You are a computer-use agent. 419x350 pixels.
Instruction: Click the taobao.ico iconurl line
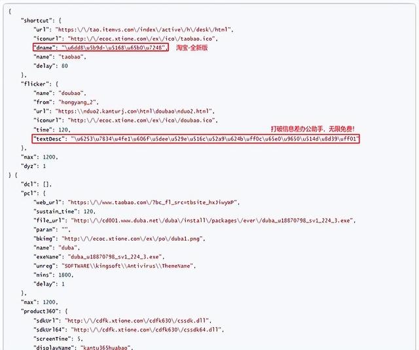126,39
